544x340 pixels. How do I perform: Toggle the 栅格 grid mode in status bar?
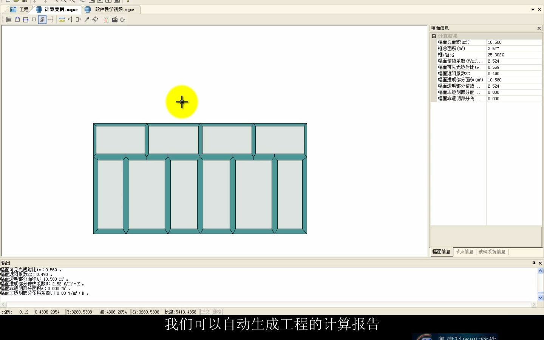point(217,312)
